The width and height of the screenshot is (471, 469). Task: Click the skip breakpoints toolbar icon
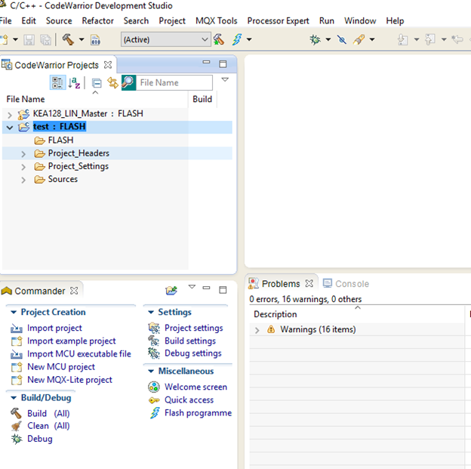341,39
